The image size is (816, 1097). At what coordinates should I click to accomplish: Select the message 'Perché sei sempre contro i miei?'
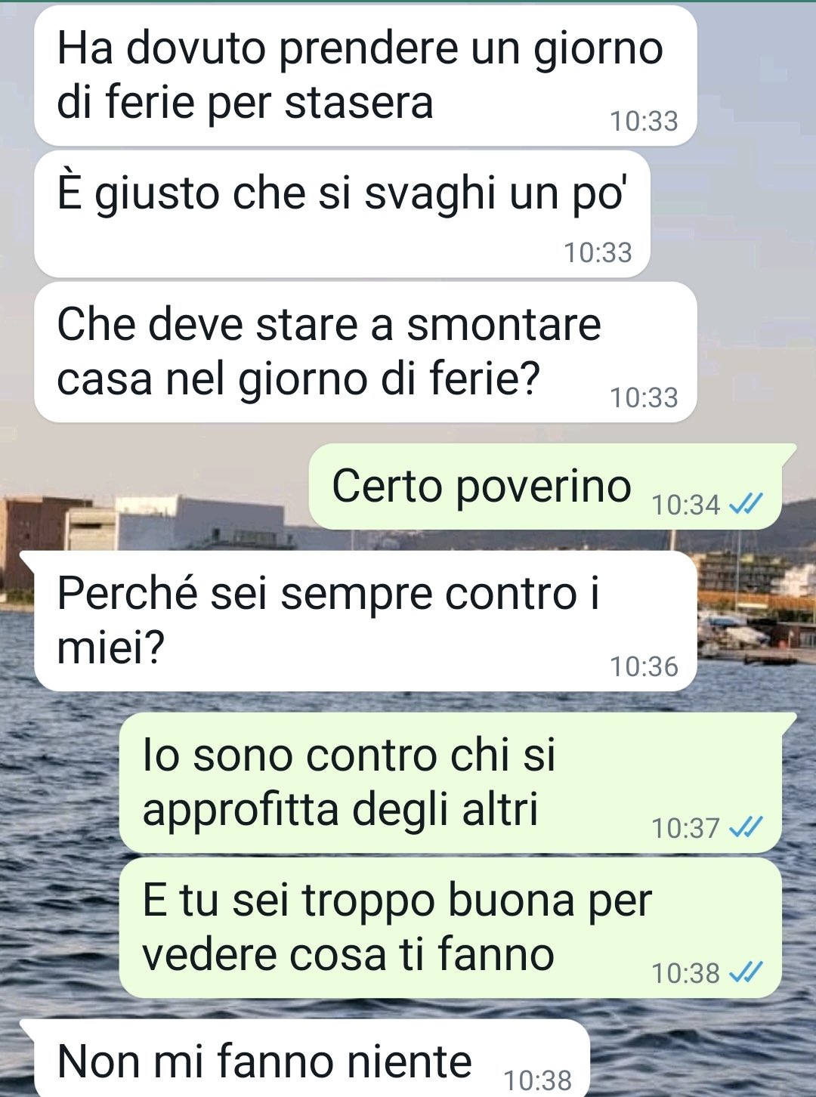[x=366, y=621]
